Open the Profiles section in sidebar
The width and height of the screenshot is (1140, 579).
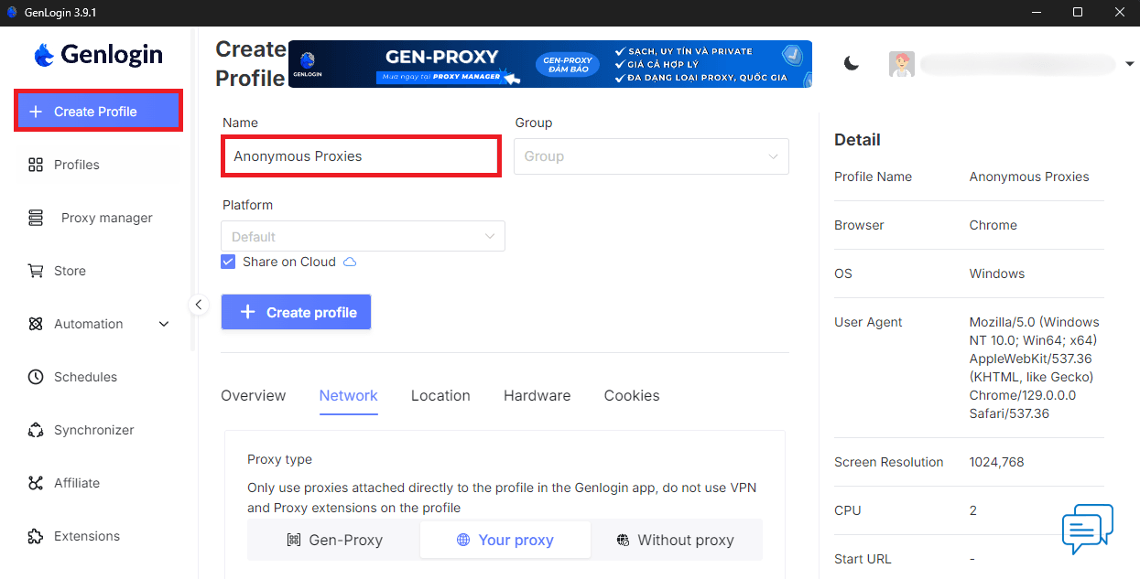click(76, 165)
